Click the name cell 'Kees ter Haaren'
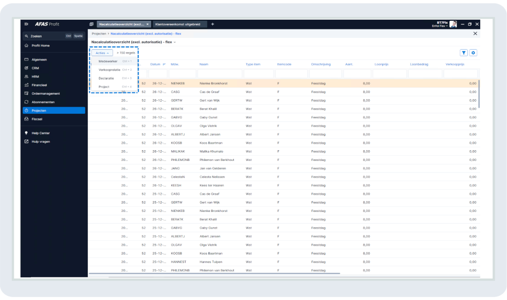Image resolution: width=507 pixels, height=300 pixels. click(x=212, y=186)
